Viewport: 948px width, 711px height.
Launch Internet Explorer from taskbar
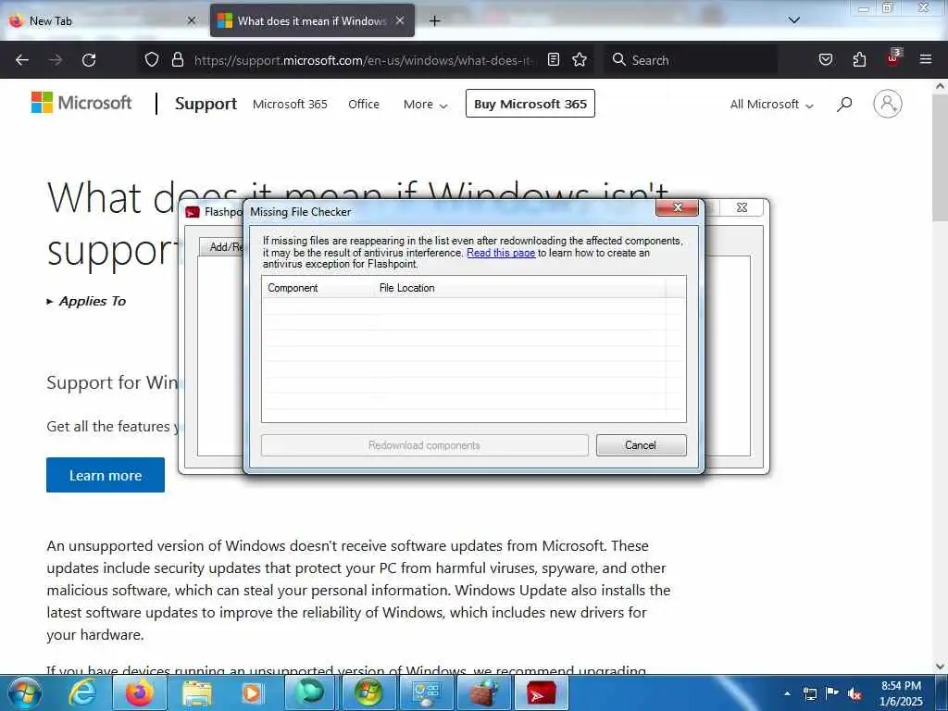pyautogui.click(x=81, y=692)
